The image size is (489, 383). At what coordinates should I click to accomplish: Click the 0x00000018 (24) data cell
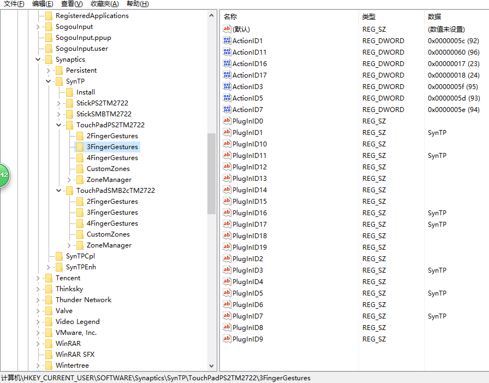[x=454, y=75]
